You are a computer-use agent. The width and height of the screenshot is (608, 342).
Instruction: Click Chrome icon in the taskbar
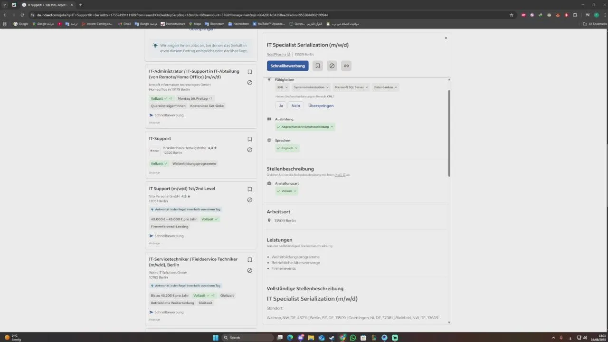click(x=342, y=338)
